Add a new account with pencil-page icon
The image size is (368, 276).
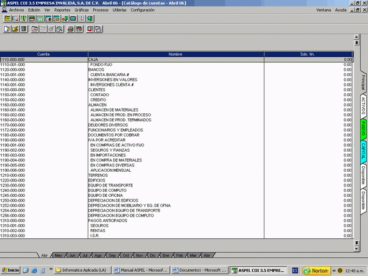(x=7, y=29)
